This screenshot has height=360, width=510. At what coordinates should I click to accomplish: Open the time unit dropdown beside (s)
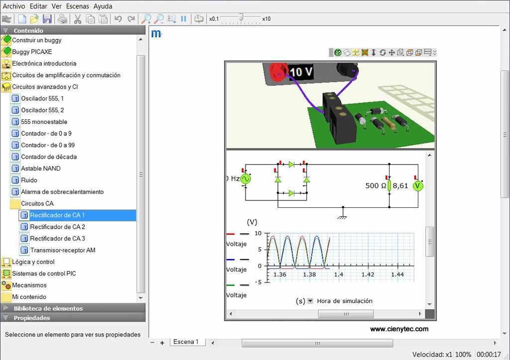(310, 301)
